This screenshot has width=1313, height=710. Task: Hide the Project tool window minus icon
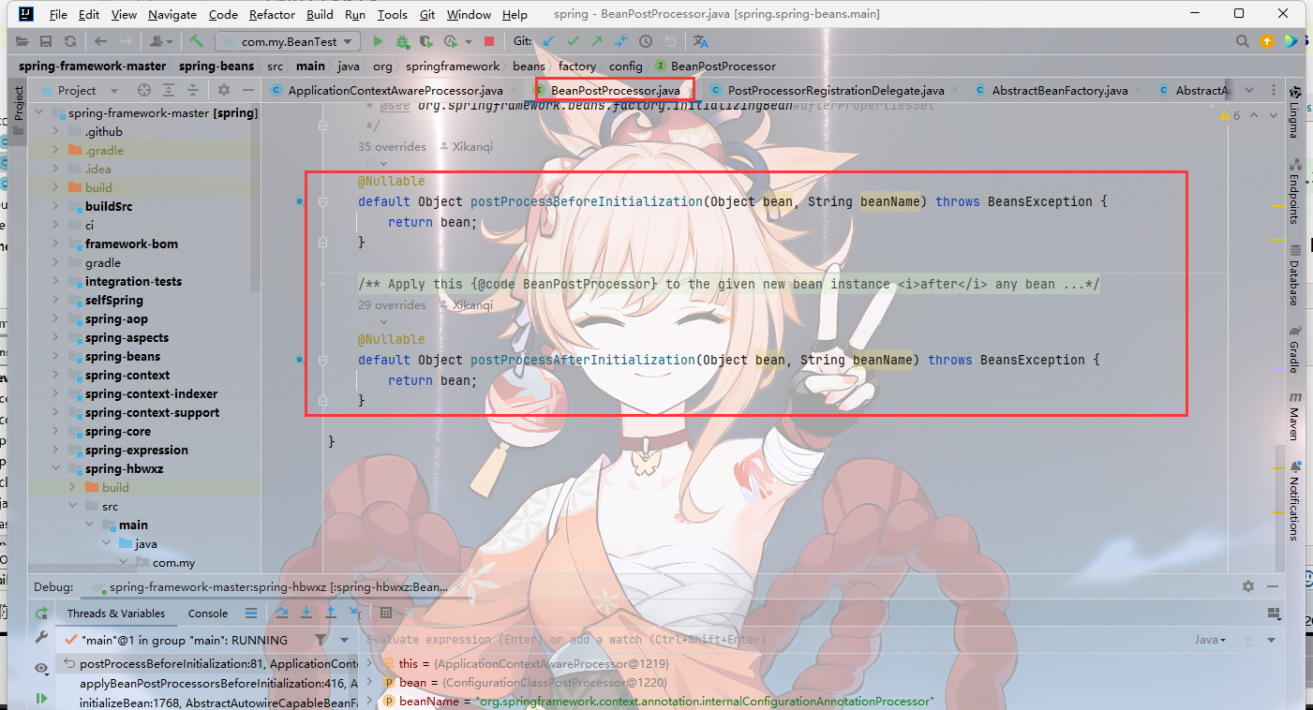tap(247, 90)
